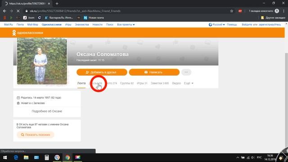
Task: Click the зарегистрируйтесь link
Action: [270, 24]
